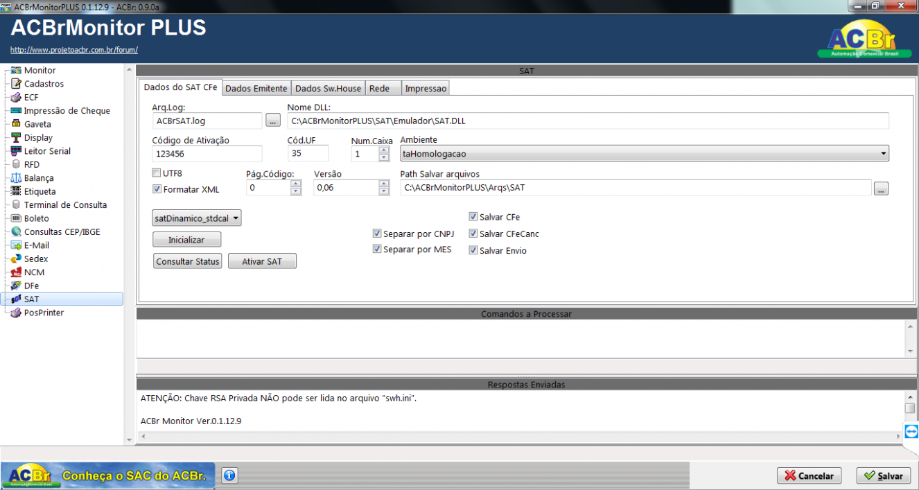
Task: Click the Arq.Log ACBrSAT.log field
Action: point(207,121)
